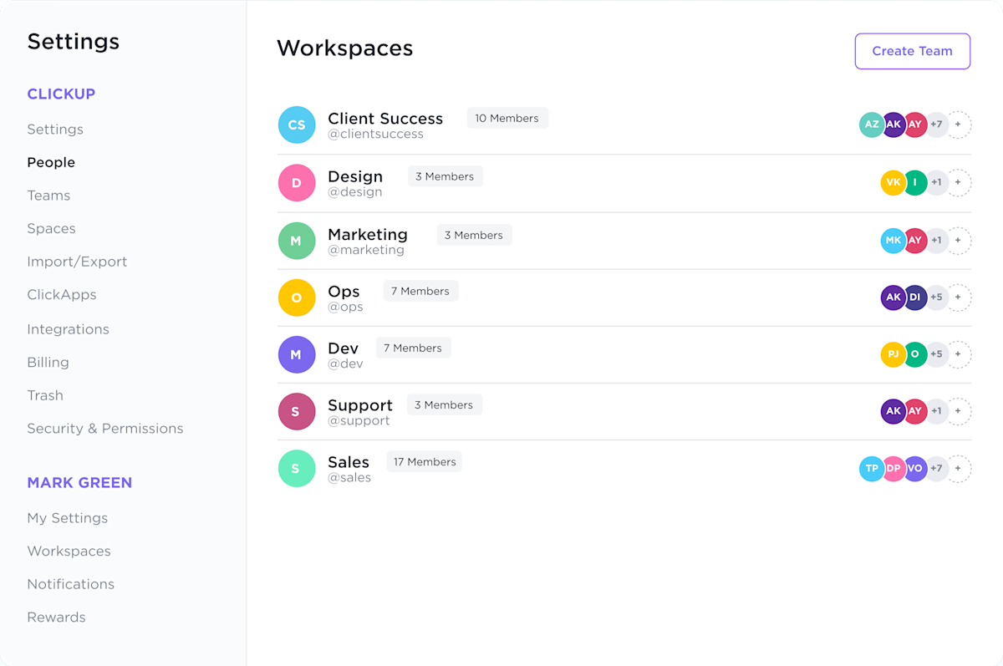Click the @design handle text
This screenshot has height=666, width=1003.
(355, 192)
